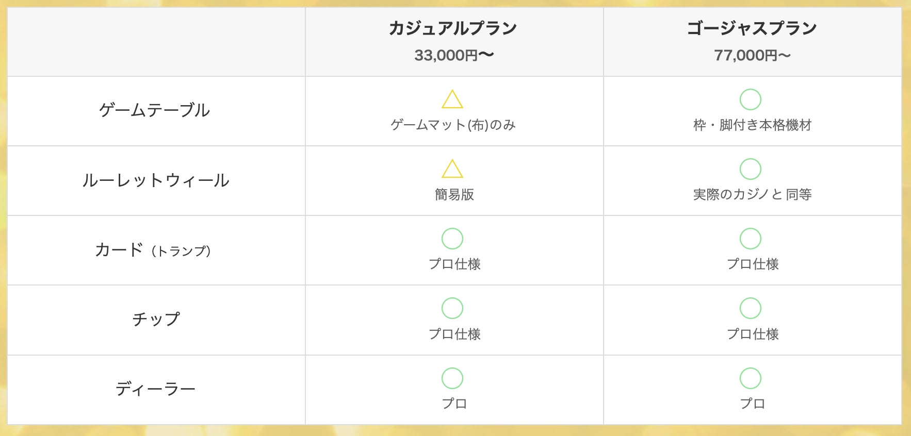Image resolution: width=911 pixels, height=436 pixels.
Task: Click the yellow triangle above 簡易版
Action: click(x=452, y=170)
